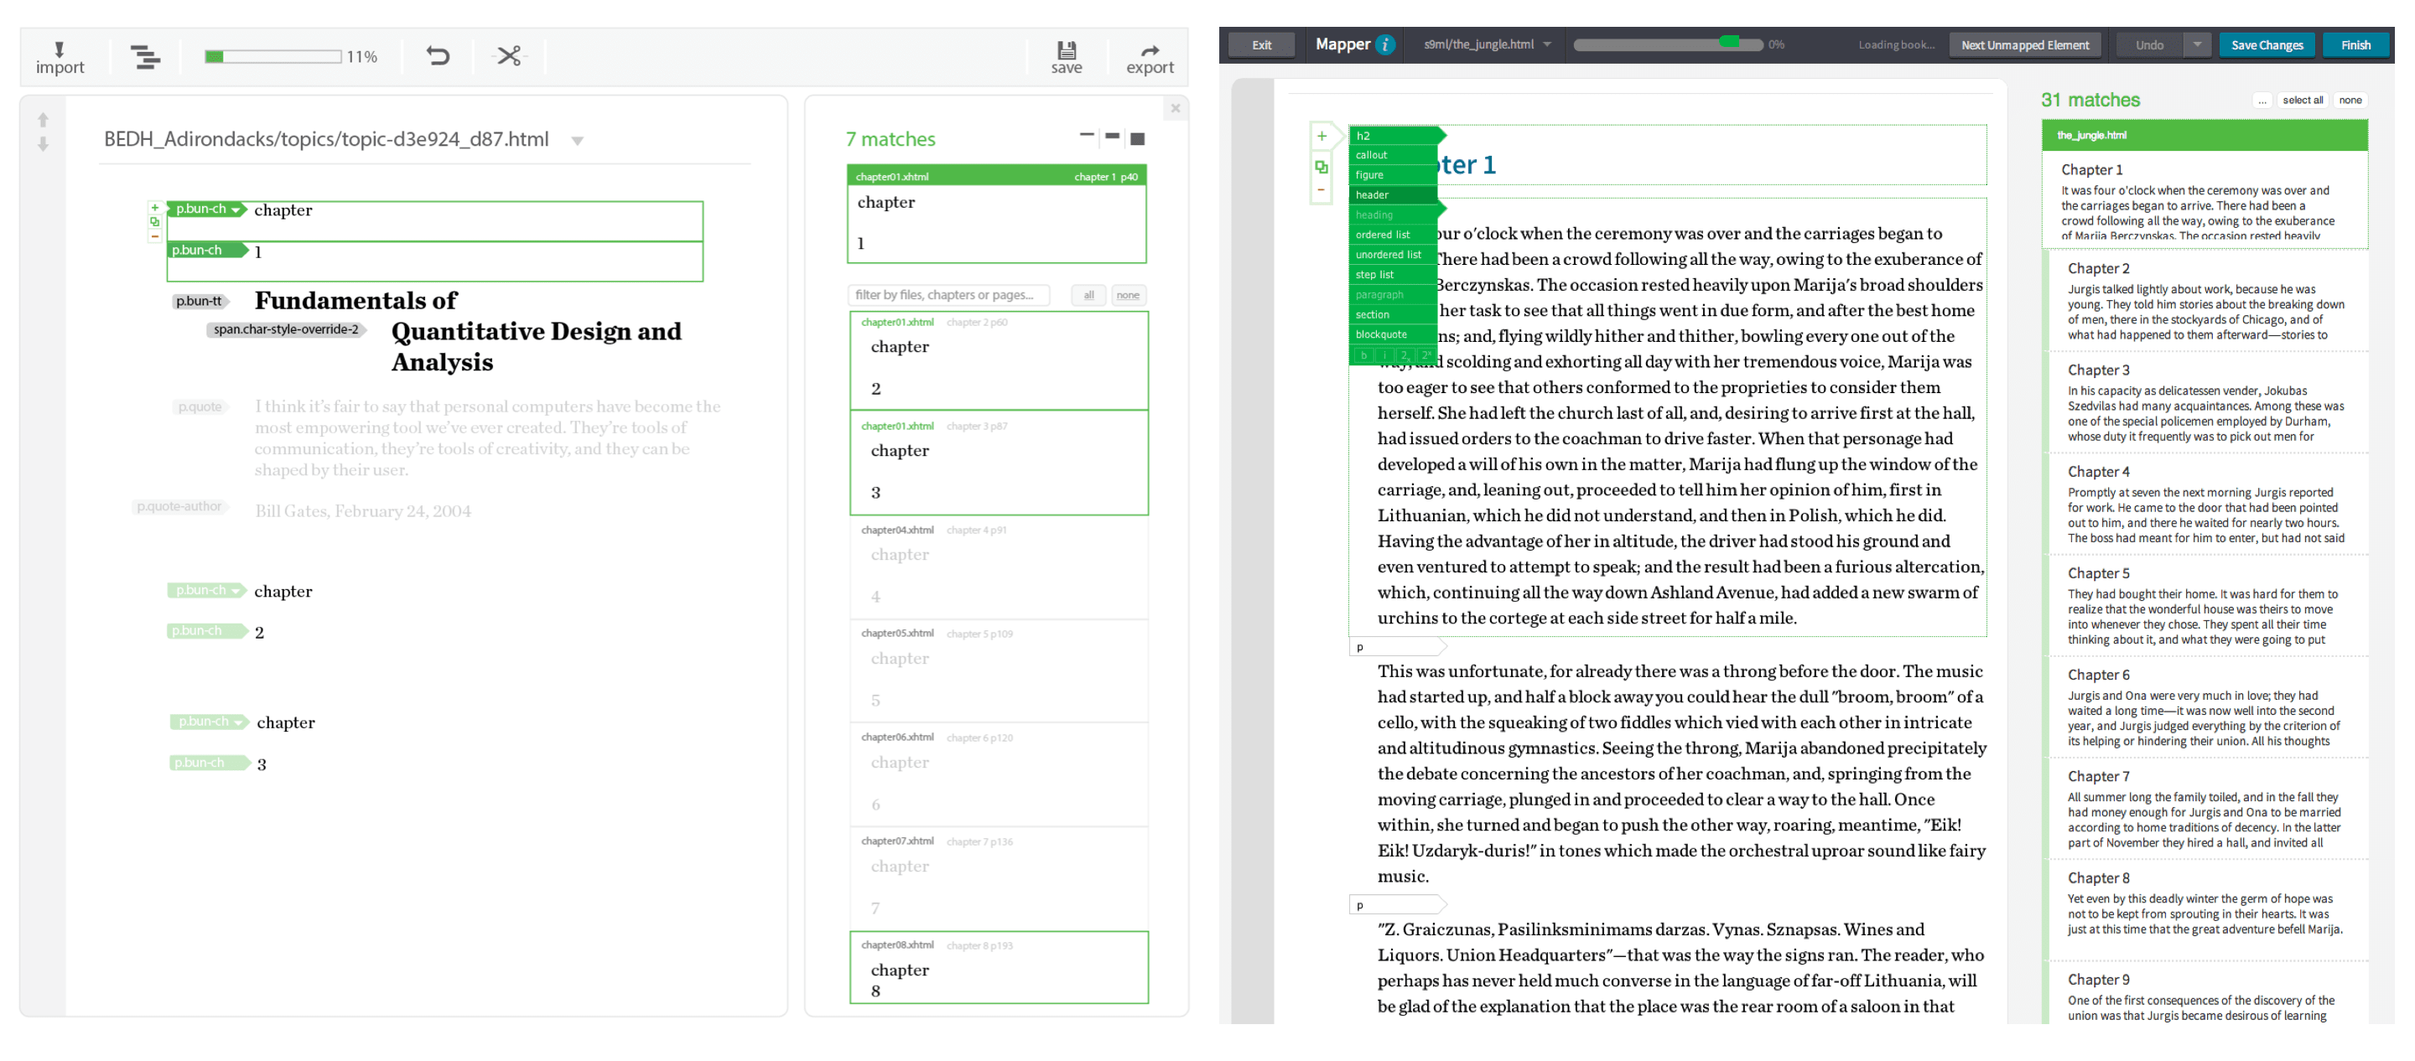
Task: Click the Mapper info icon
Action: coord(1385,45)
